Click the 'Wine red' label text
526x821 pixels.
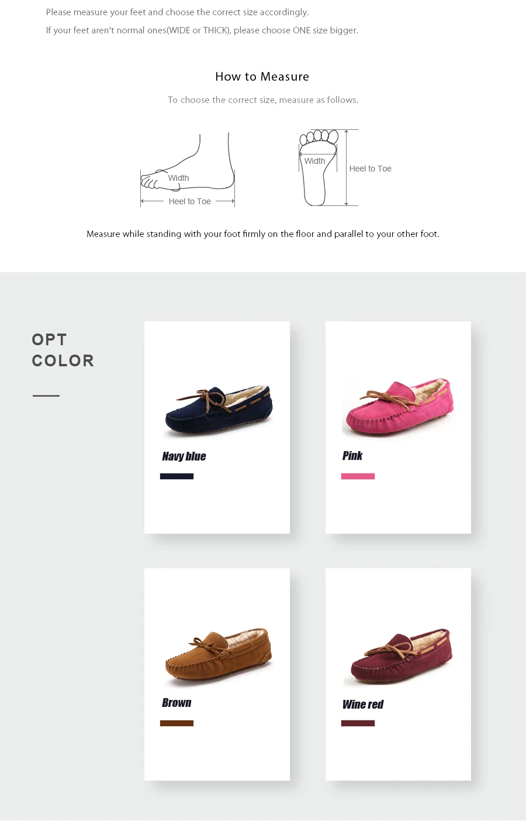(x=363, y=705)
